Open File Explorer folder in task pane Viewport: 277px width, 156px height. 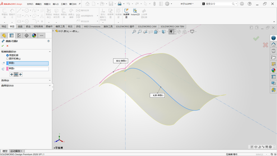pos(273,58)
